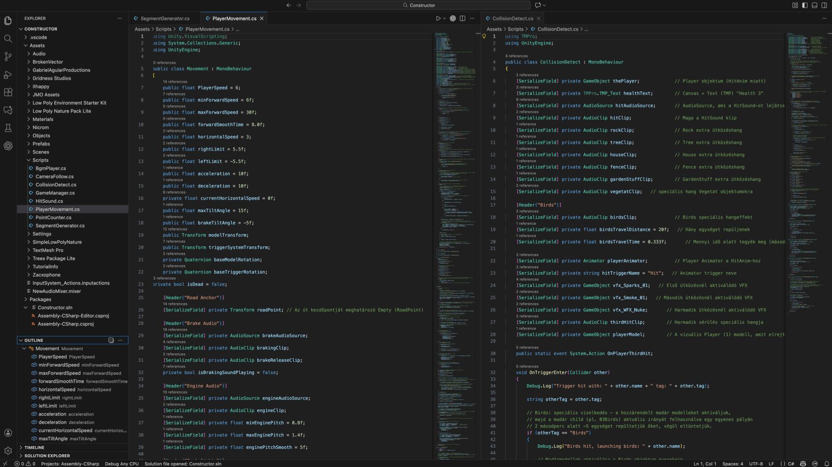
Task: Click the lightbulb on line 1 of CollisionDetect.cs
Action: [484, 36]
